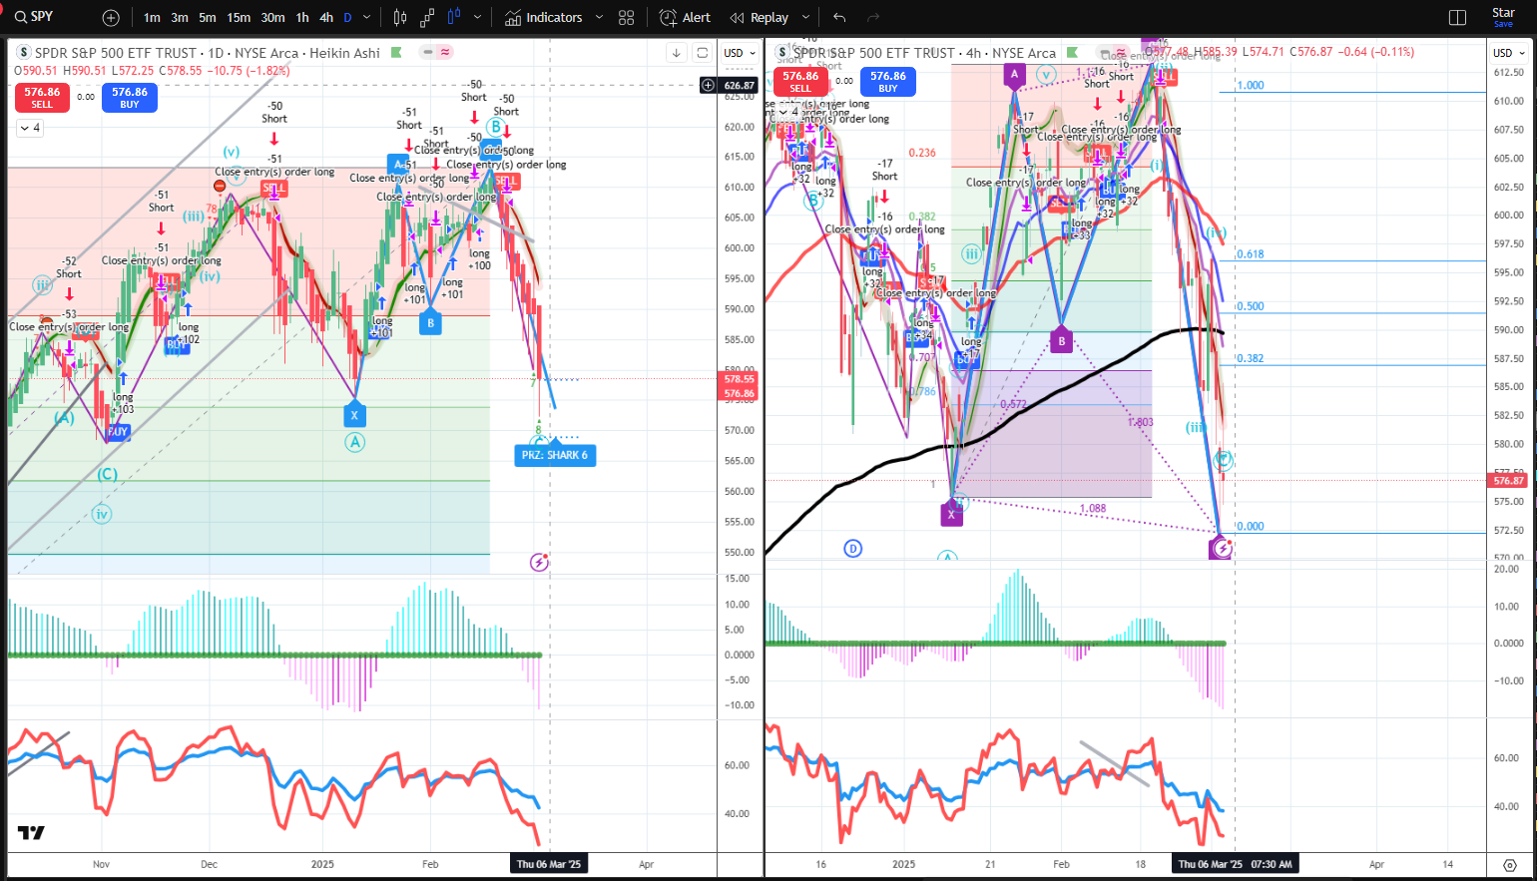
Task: Undo the last chart action
Action: 839,18
